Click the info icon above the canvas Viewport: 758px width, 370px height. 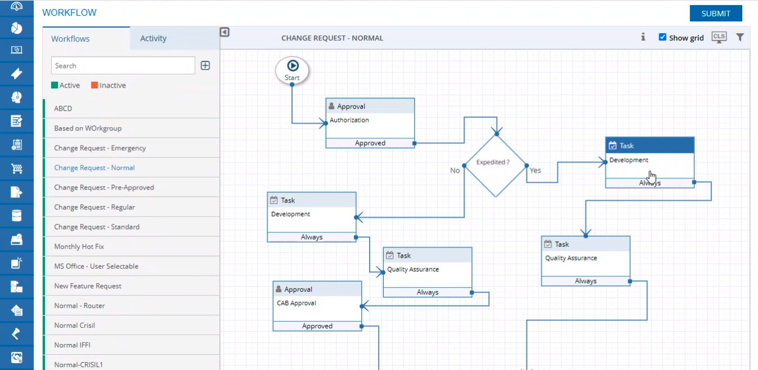[643, 37]
